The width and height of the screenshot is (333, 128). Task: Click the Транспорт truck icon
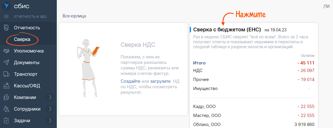click(x=6, y=74)
